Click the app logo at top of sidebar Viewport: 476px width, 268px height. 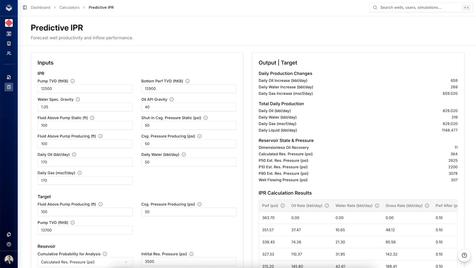tap(9, 8)
